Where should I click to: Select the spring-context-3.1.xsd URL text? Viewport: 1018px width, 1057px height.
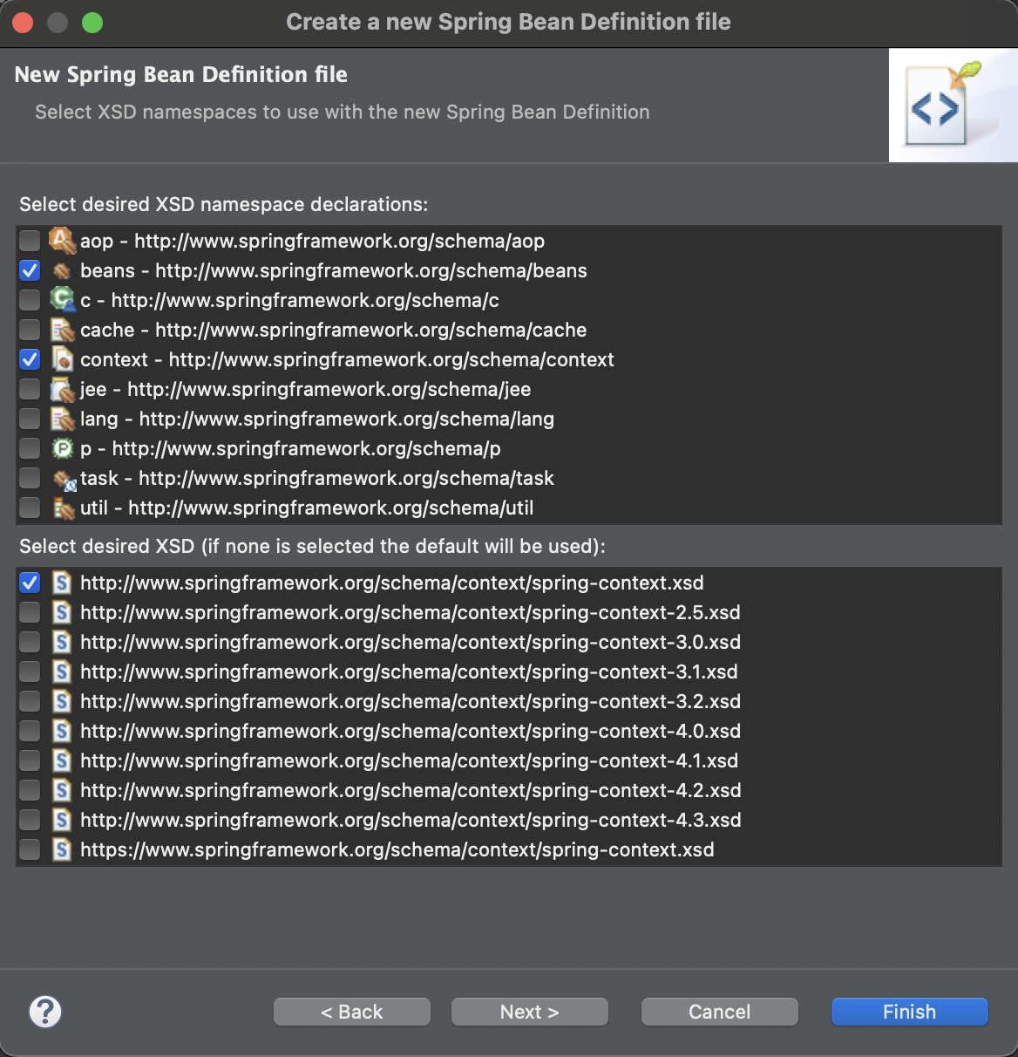[x=409, y=672]
